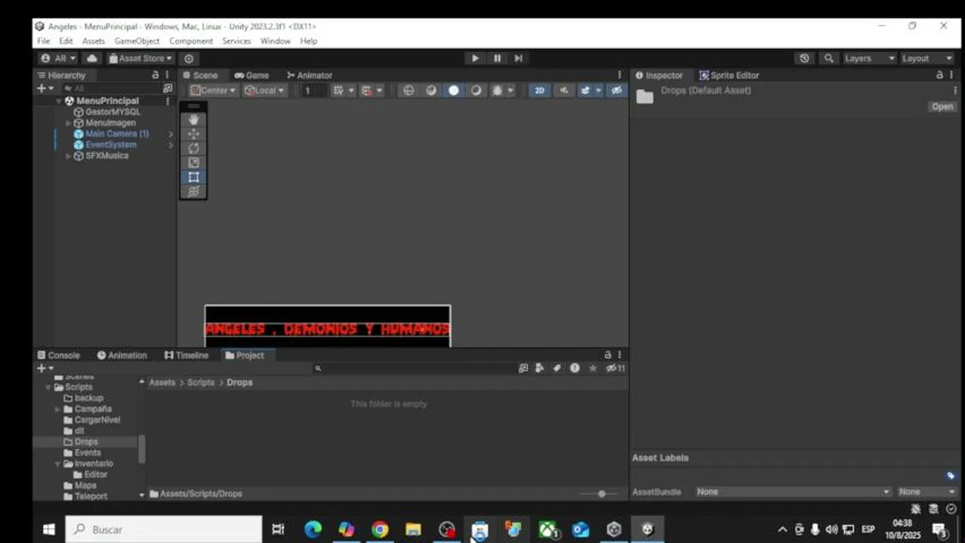Open Google Chrome from taskbar

(x=380, y=529)
